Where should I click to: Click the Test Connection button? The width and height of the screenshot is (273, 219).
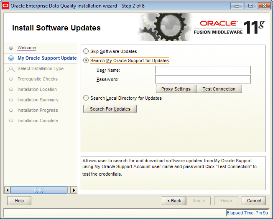click(219, 89)
